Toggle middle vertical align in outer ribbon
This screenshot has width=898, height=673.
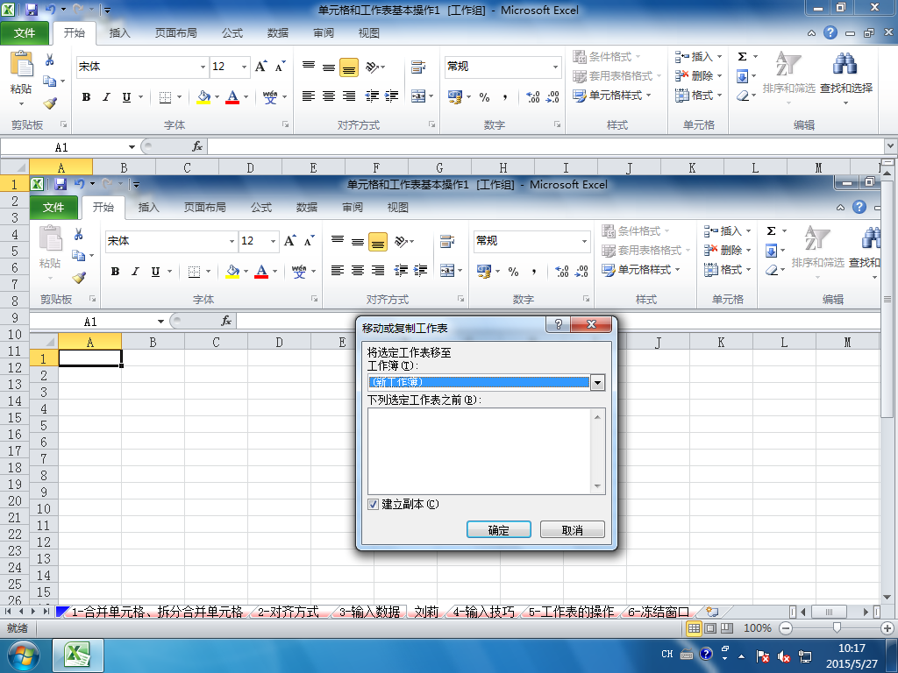[x=328, y=67]
